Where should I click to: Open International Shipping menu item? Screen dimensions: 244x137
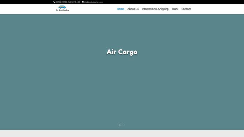click(155, 9)
